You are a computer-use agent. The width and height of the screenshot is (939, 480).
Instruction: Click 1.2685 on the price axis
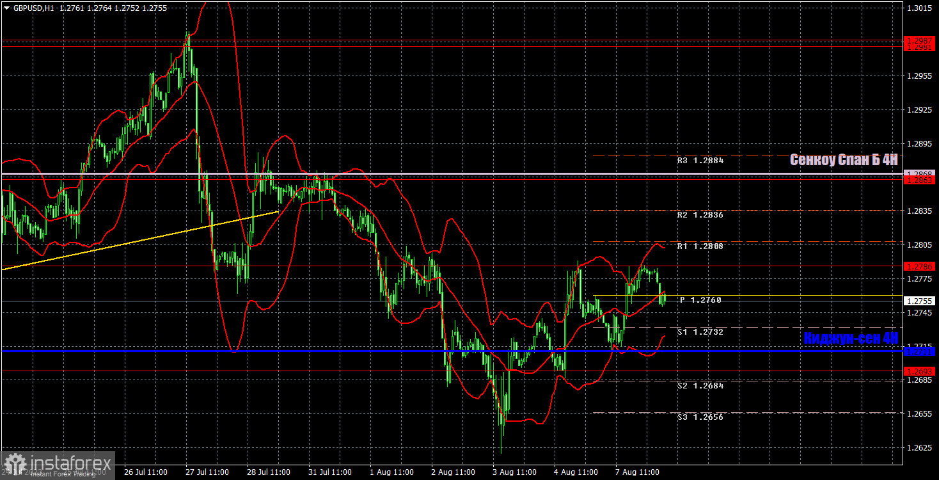(x=919, y=380)
